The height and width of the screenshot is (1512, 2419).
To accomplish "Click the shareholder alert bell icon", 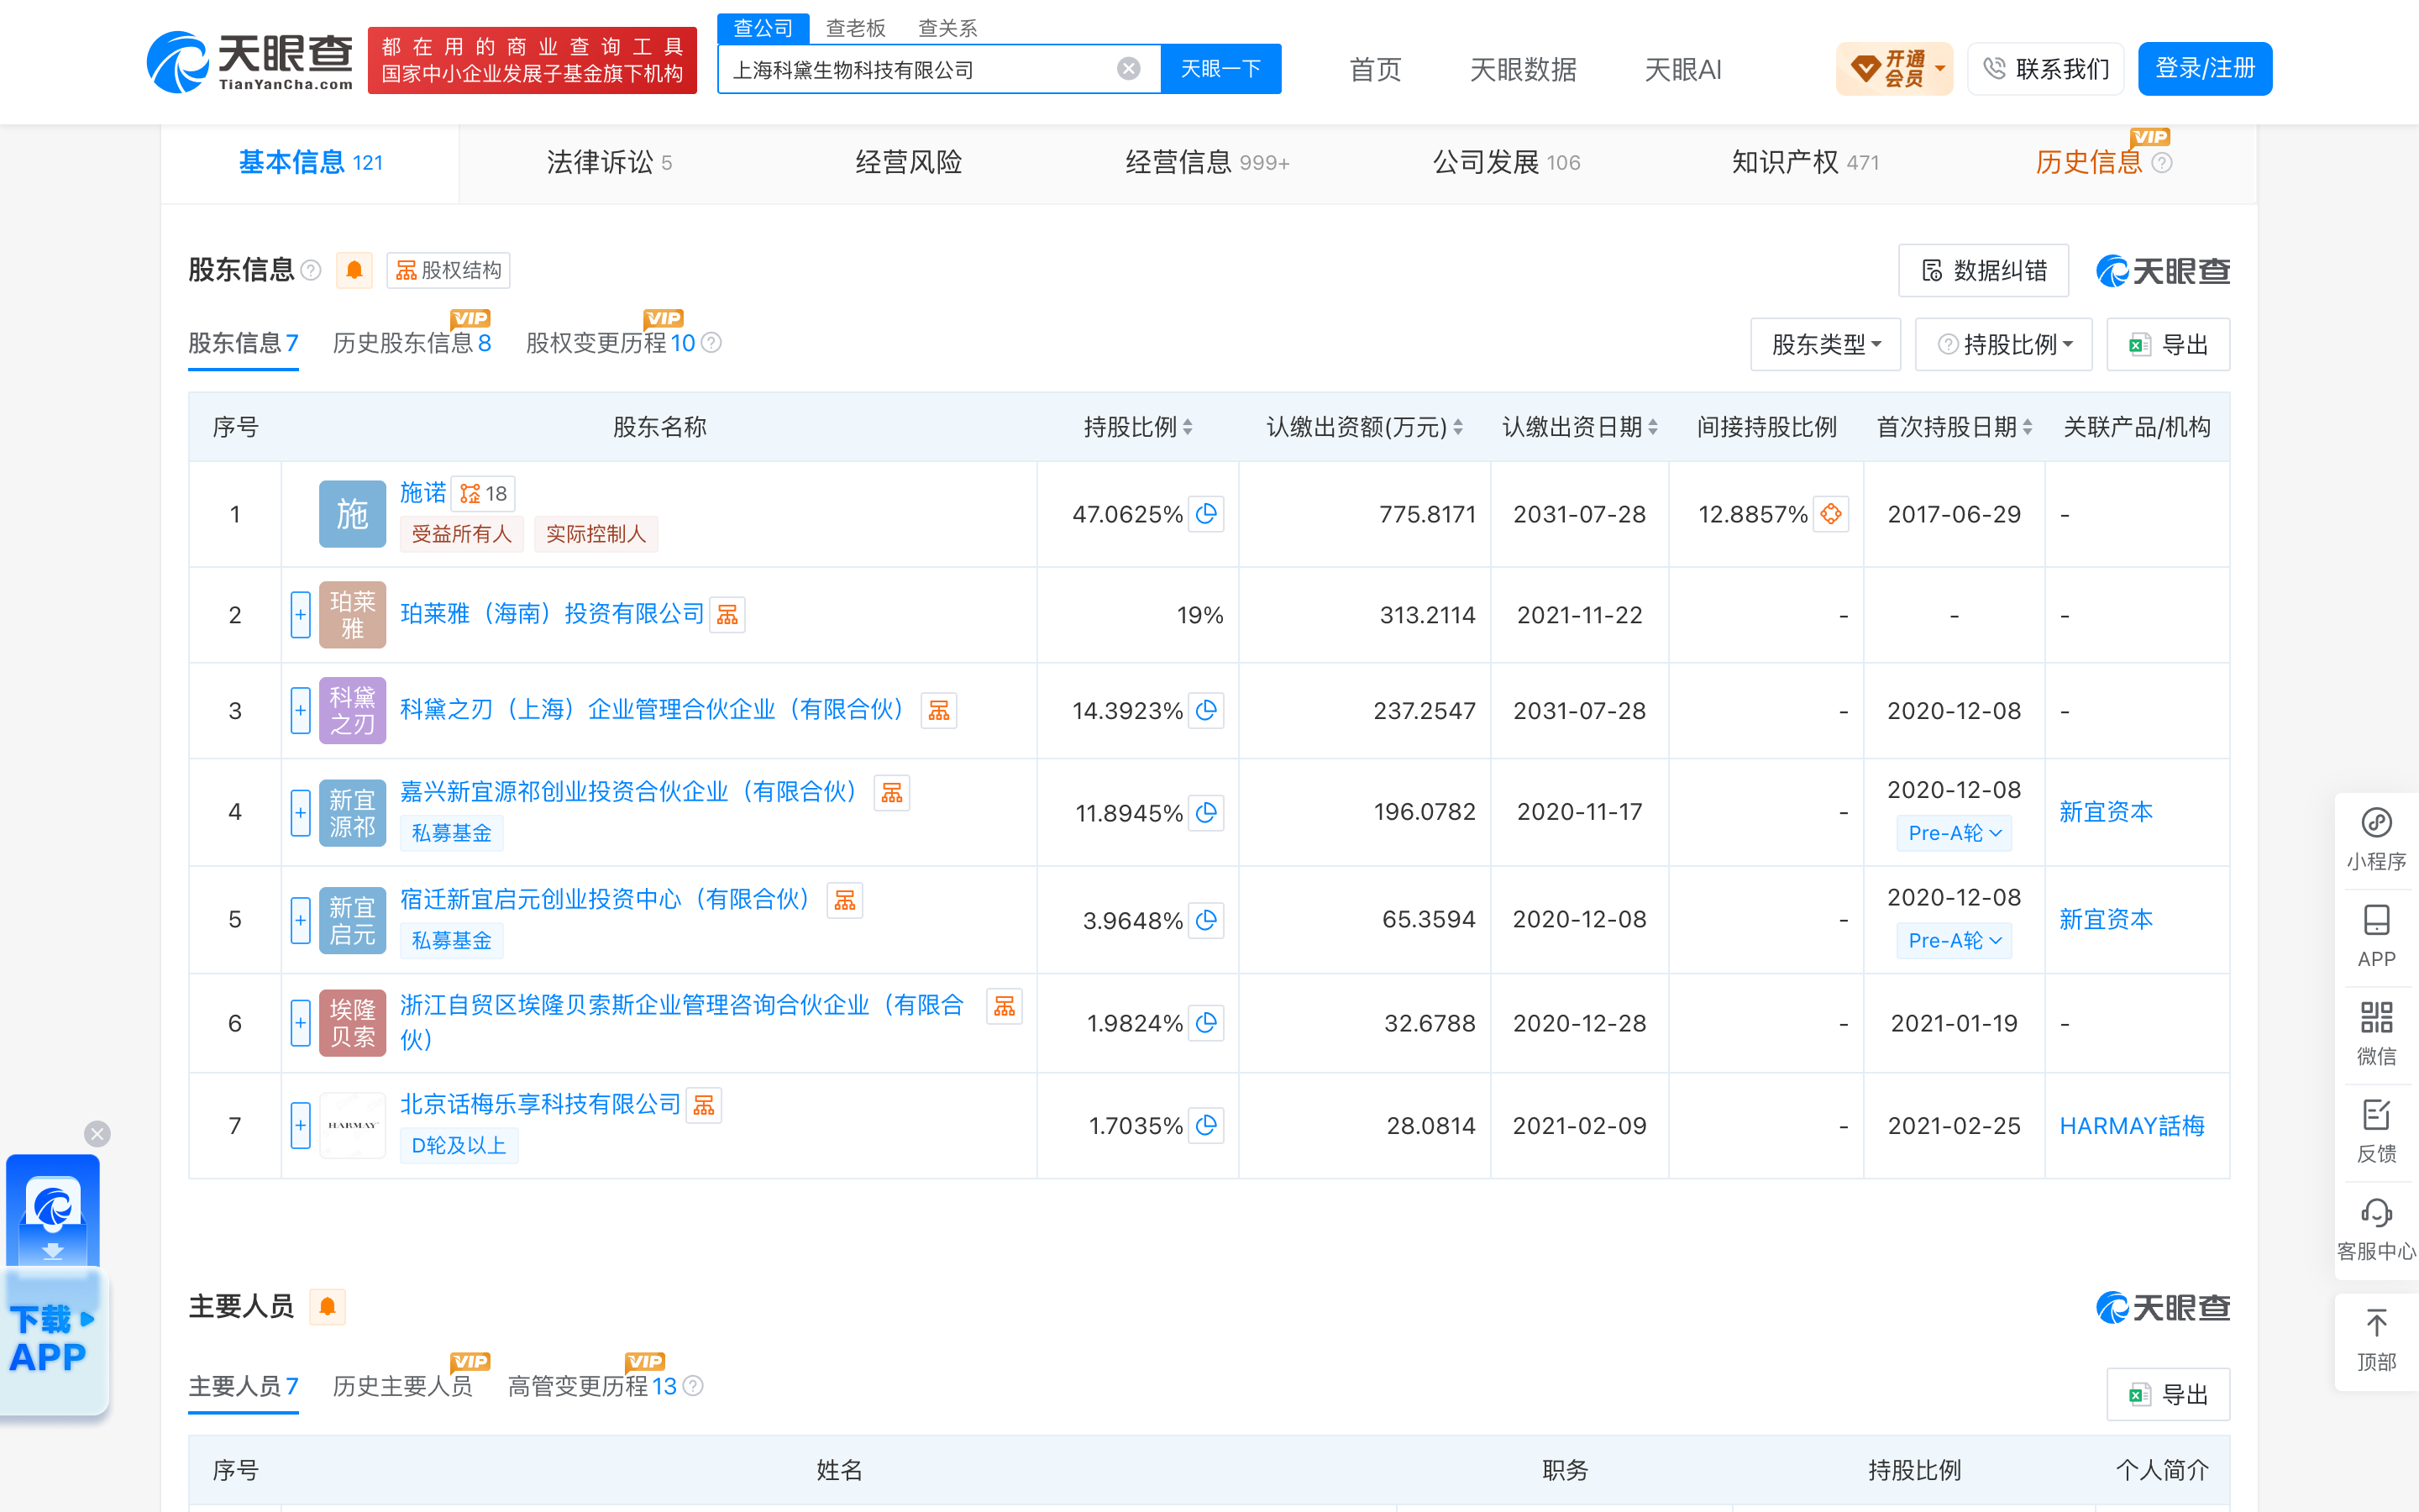I will (x=354, y=270).
